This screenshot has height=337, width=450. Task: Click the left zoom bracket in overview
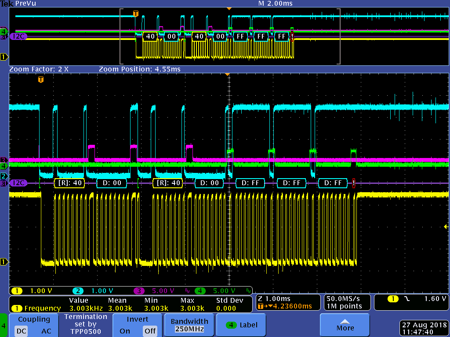pos(121,36)
